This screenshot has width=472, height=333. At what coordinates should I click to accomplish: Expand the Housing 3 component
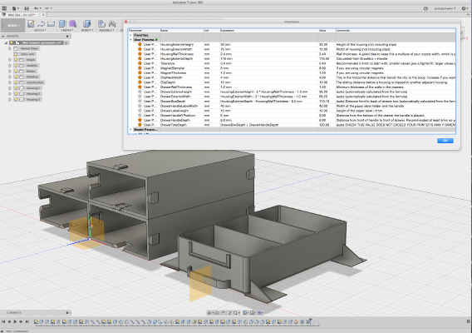[x=10, y=100]
